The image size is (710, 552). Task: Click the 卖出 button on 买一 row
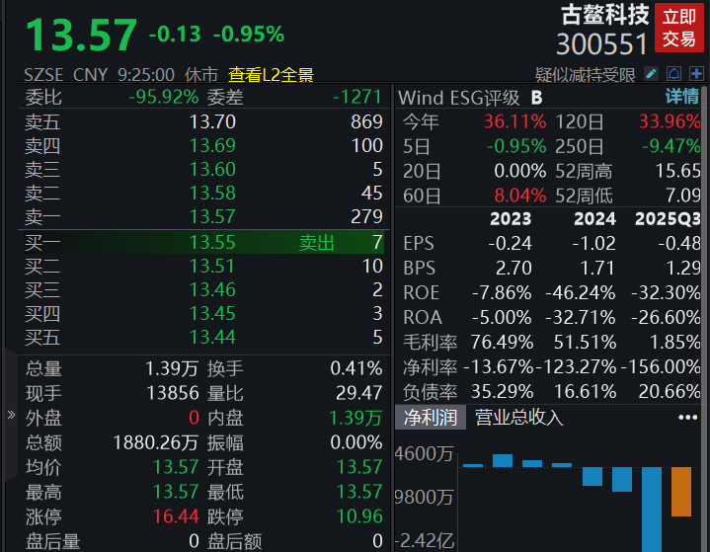pyautogui.click(x=317, y=243)
